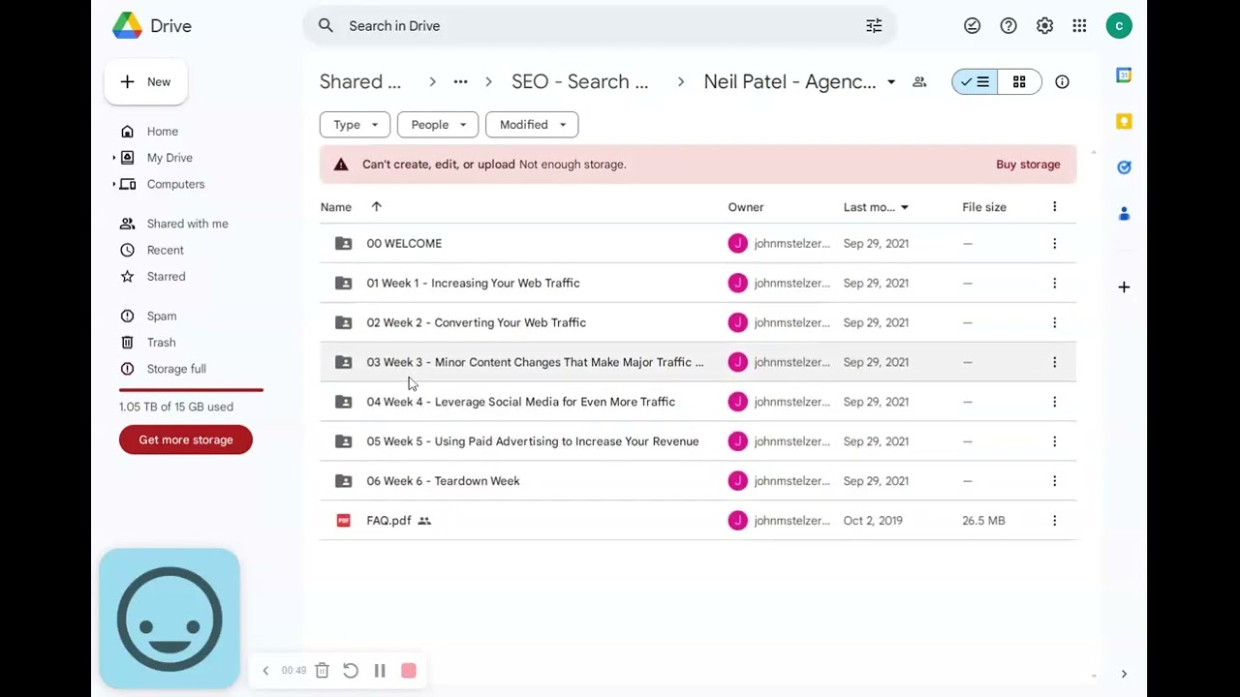Stop the screen recording

coord(409,671)
